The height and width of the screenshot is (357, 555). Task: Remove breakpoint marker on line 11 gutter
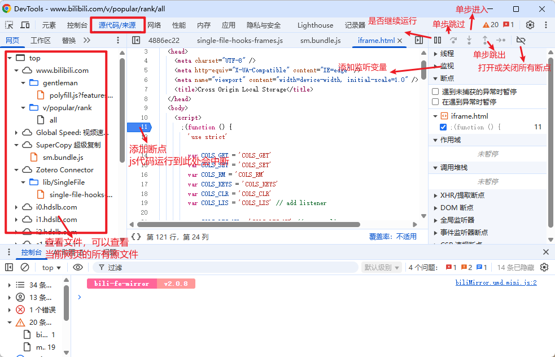pyautogui.click(x=139, y=127)
